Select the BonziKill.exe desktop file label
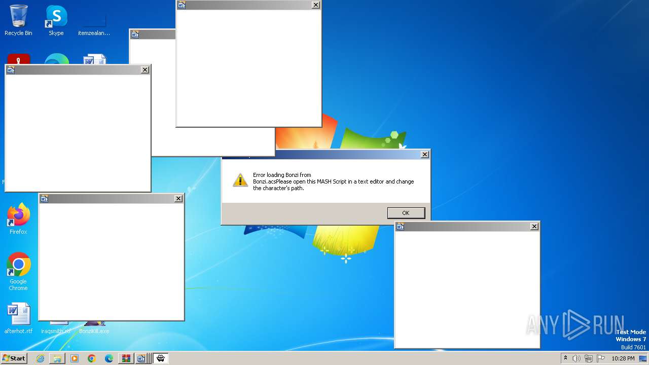Viewport: 649px width, 365px height. point(94,331)
